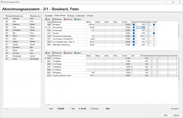Click the Entfernen icon in the lower toolbar
Viewport: 183px width, 118px height.
[x=65, y=53]
